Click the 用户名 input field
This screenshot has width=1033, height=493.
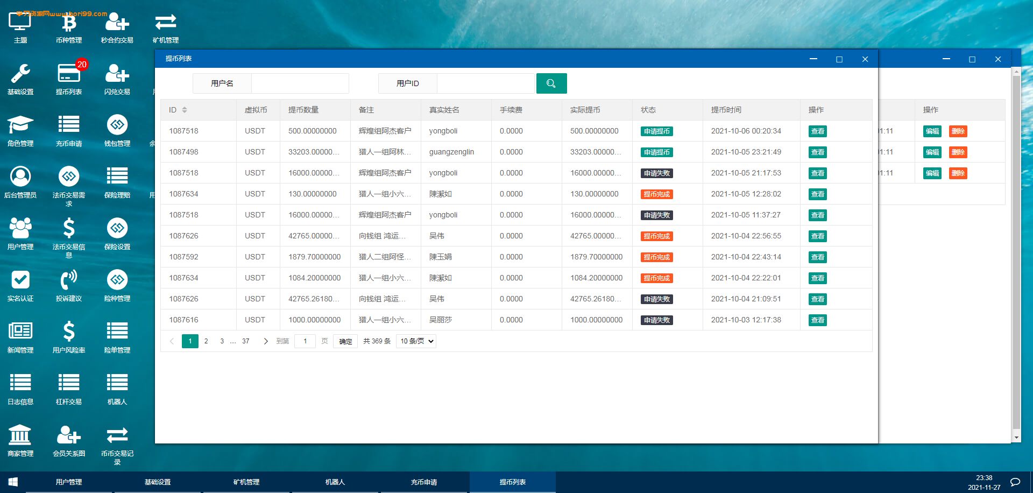click(x=300, y=83)
